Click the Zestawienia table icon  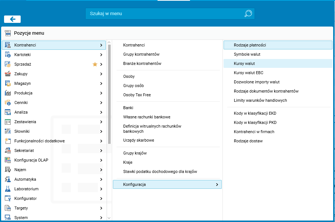pyautogui.click(x=8, y=122)
